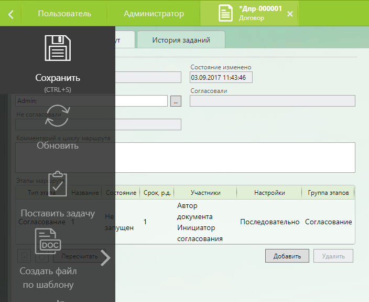The width and height of the screenshot is (369, 302).
Task: Click the Последовательно cell
Action: click(270, 222)
